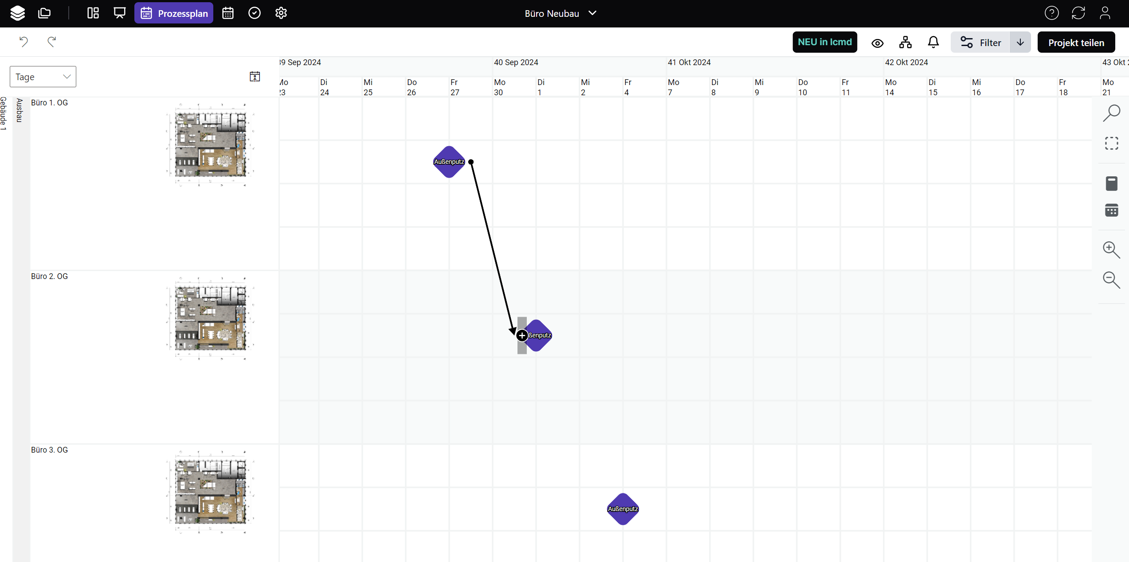Click the NEU in lcmd button
1129x562 pixels.
pyautogui.click(x=824, y=42)
